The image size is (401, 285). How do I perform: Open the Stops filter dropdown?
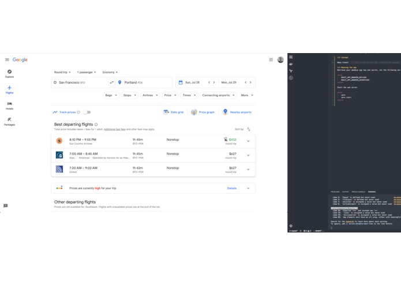pos(130,95)
